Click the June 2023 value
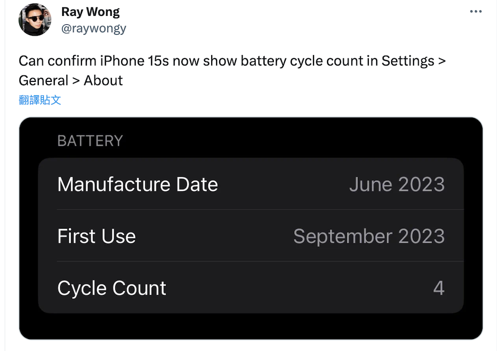 397,185
